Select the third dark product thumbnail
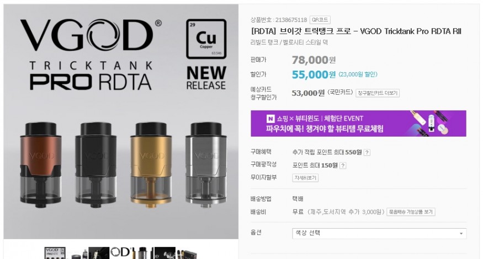483x259 pixels. pyautogui.click(x=99, y=253)
